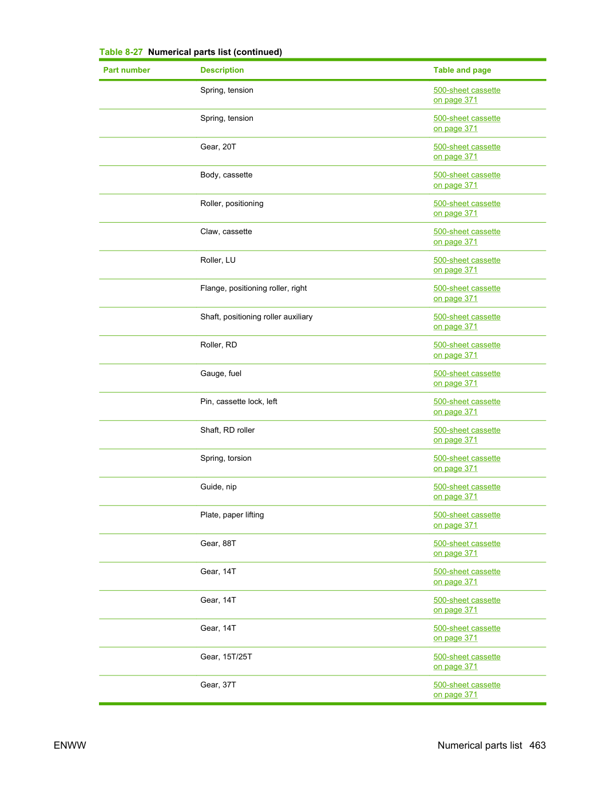The width and height of the screenshot is (591, 787).
Task: Click the link for Gear, 15T/25T
Action: click(467, 662)
